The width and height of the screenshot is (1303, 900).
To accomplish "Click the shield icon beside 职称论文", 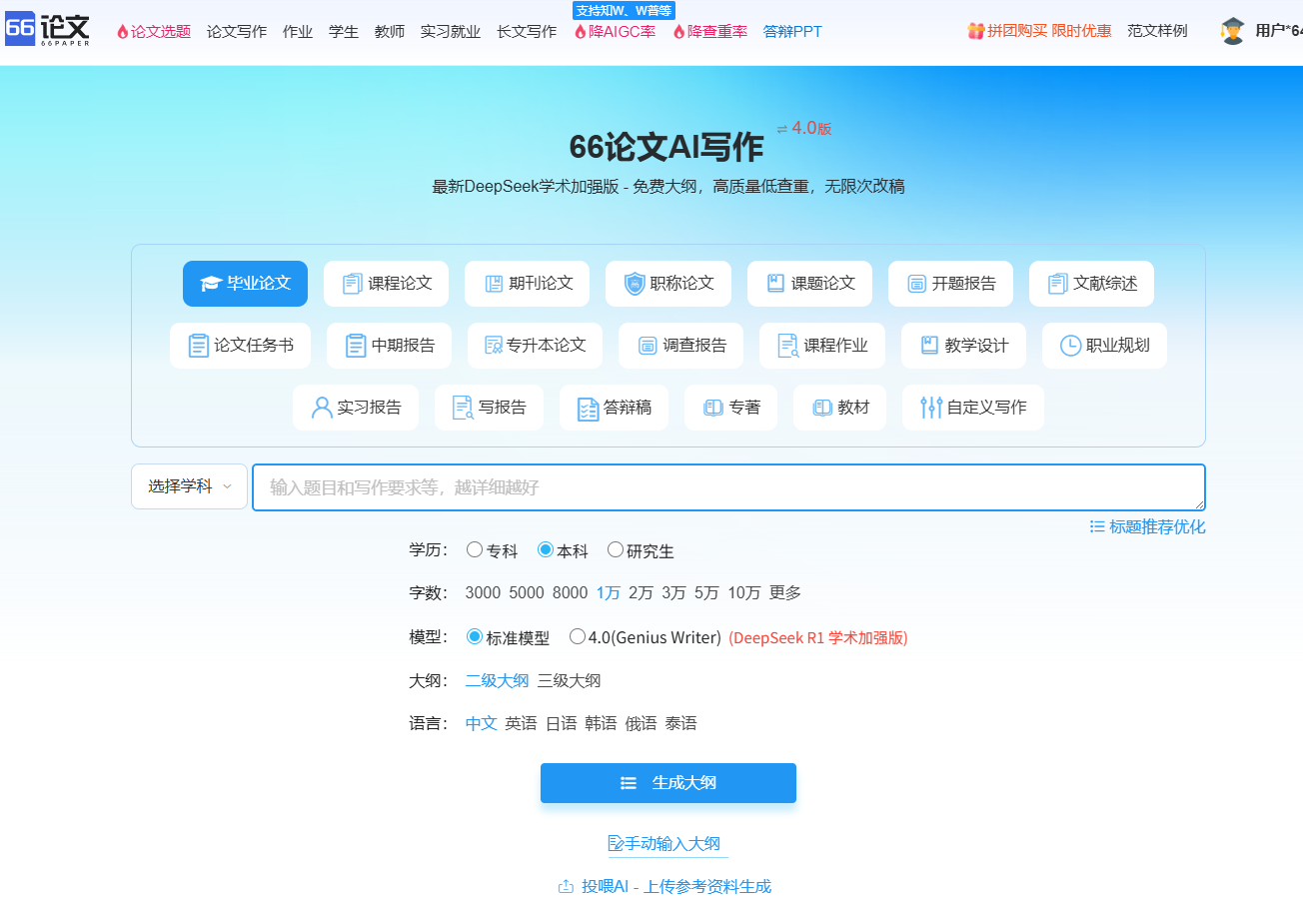I will point(635,284).
